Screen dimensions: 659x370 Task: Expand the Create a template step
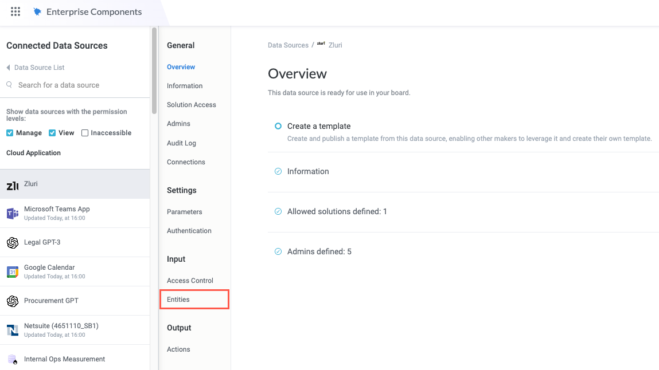318,126
